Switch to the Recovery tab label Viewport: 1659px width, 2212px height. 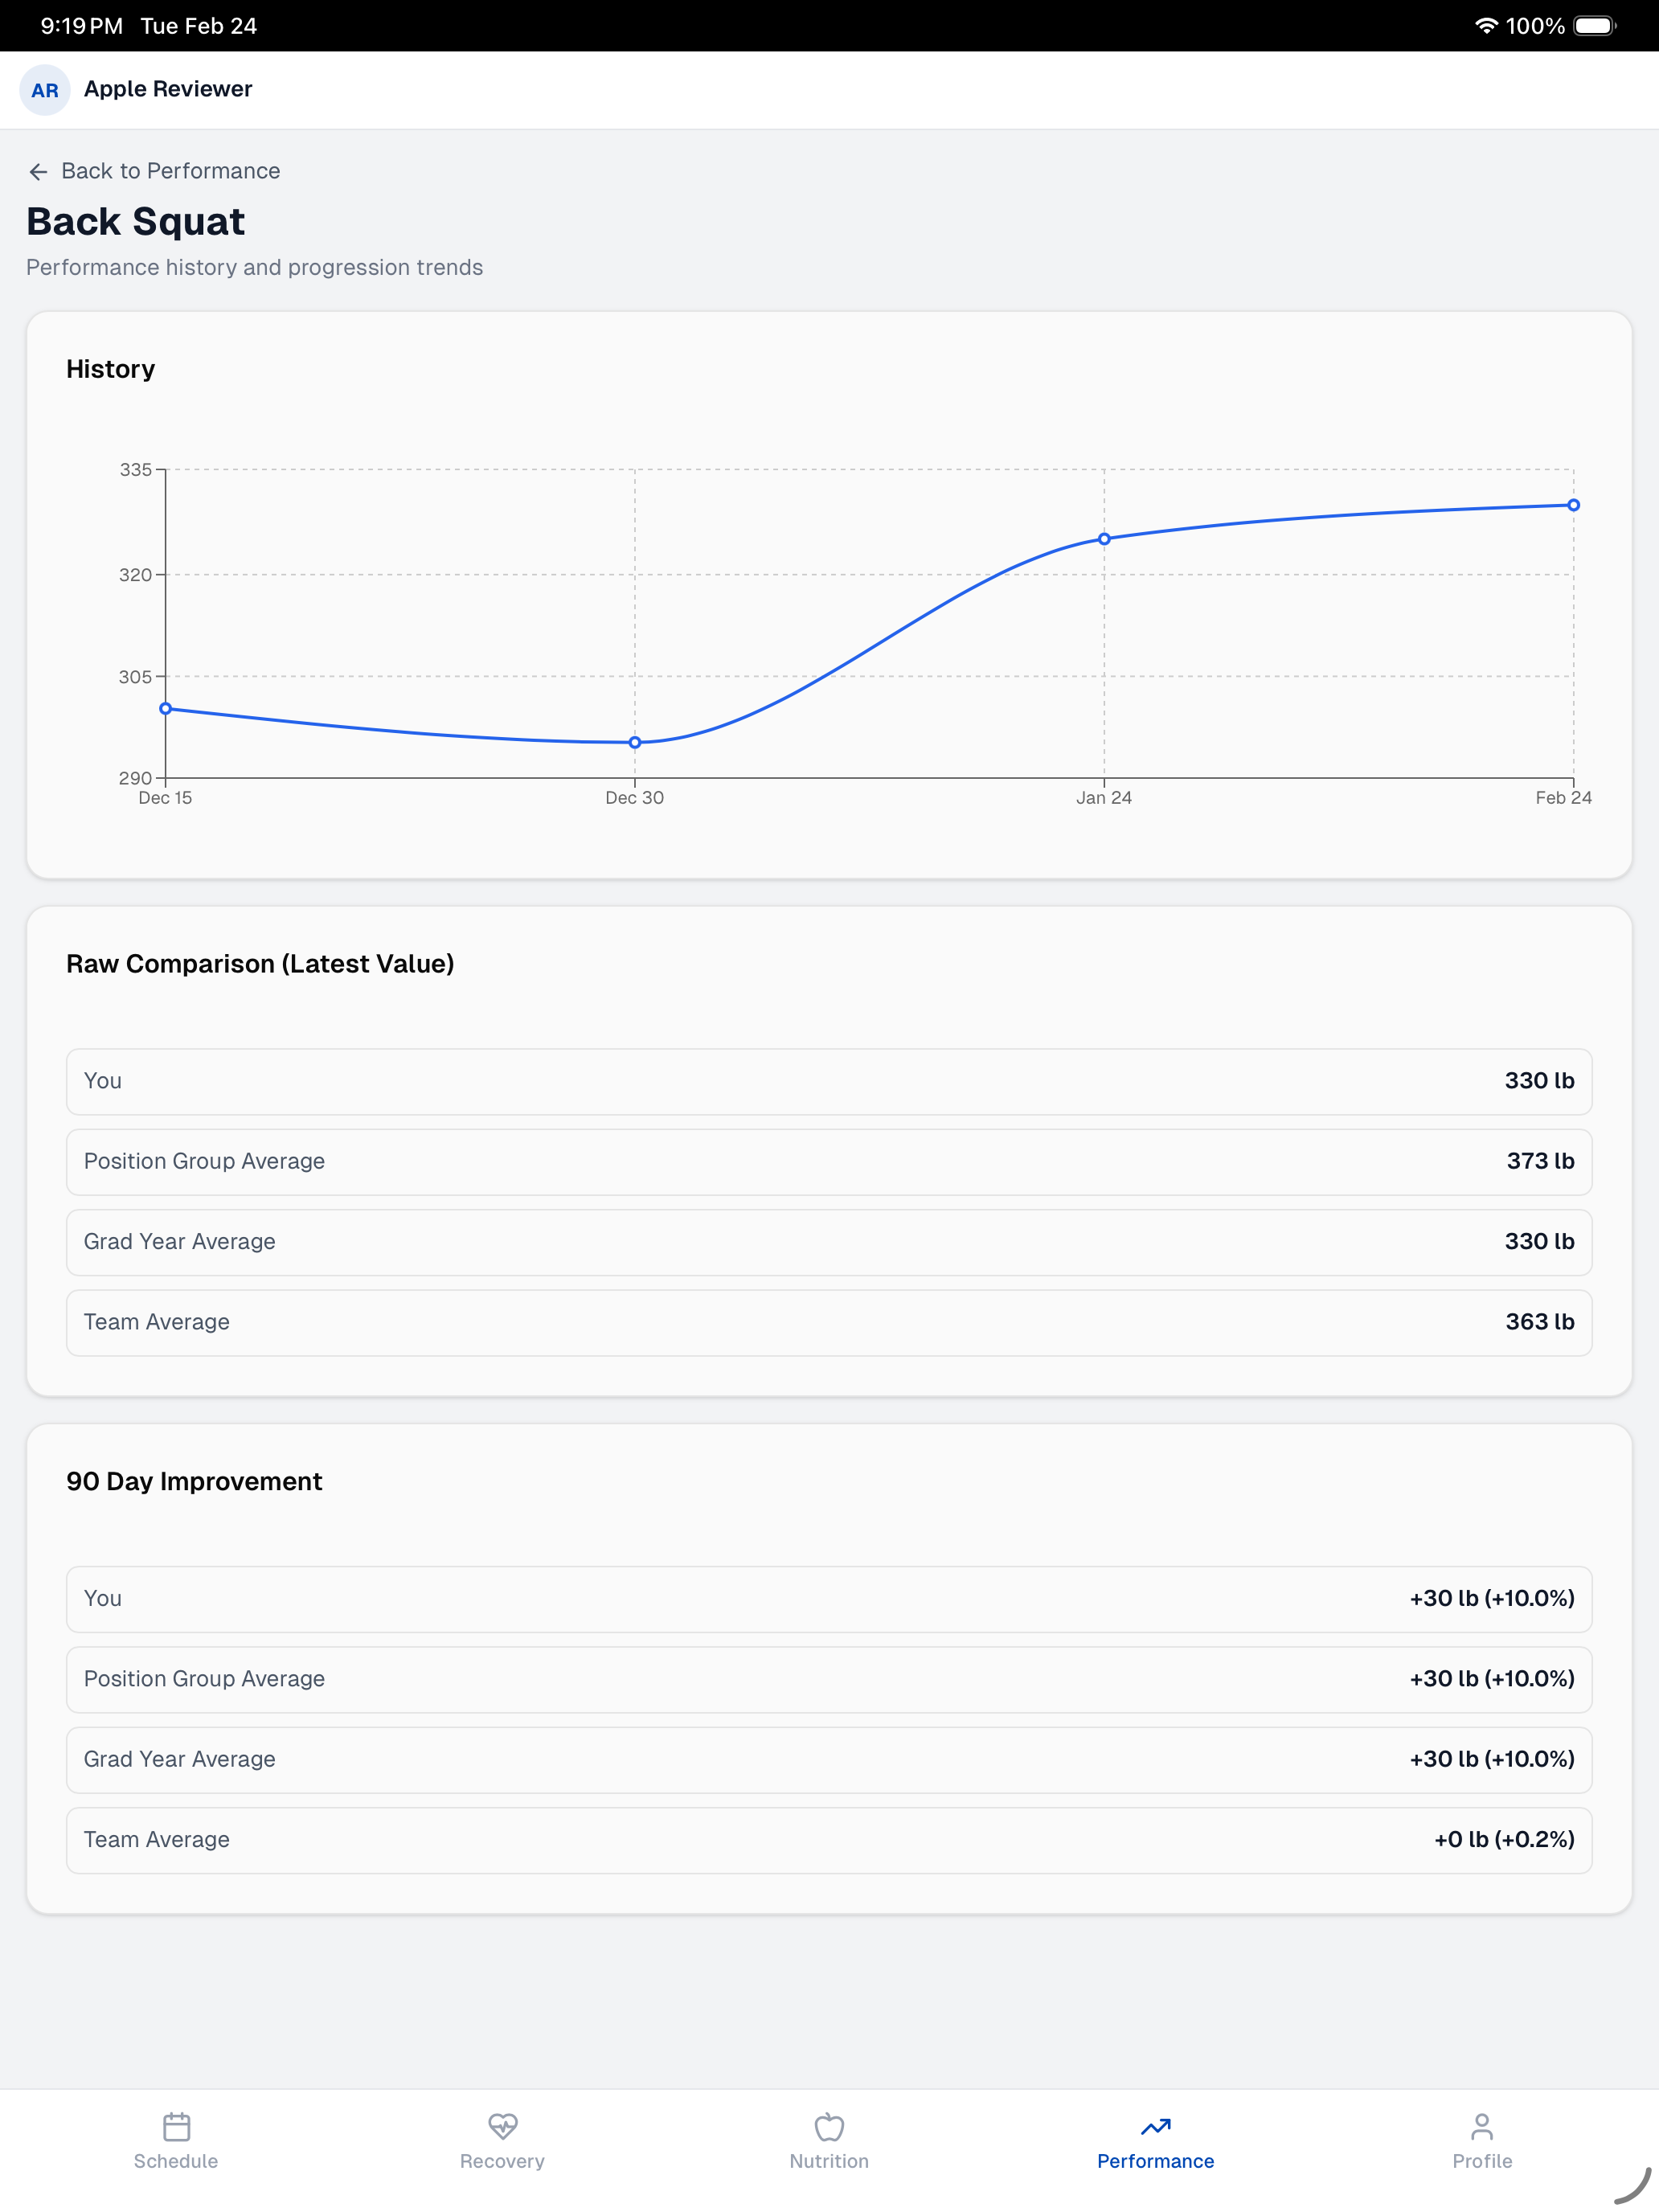tap(502, 2161)
